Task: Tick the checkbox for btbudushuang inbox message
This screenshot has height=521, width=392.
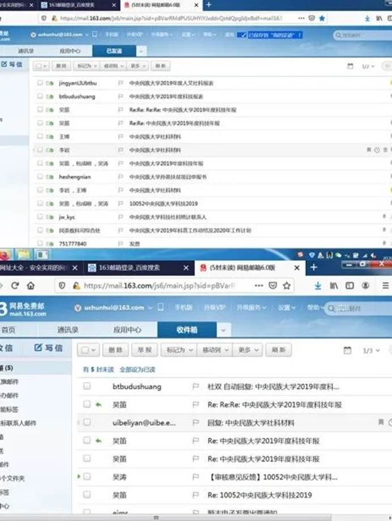Action: pos(87,386)
